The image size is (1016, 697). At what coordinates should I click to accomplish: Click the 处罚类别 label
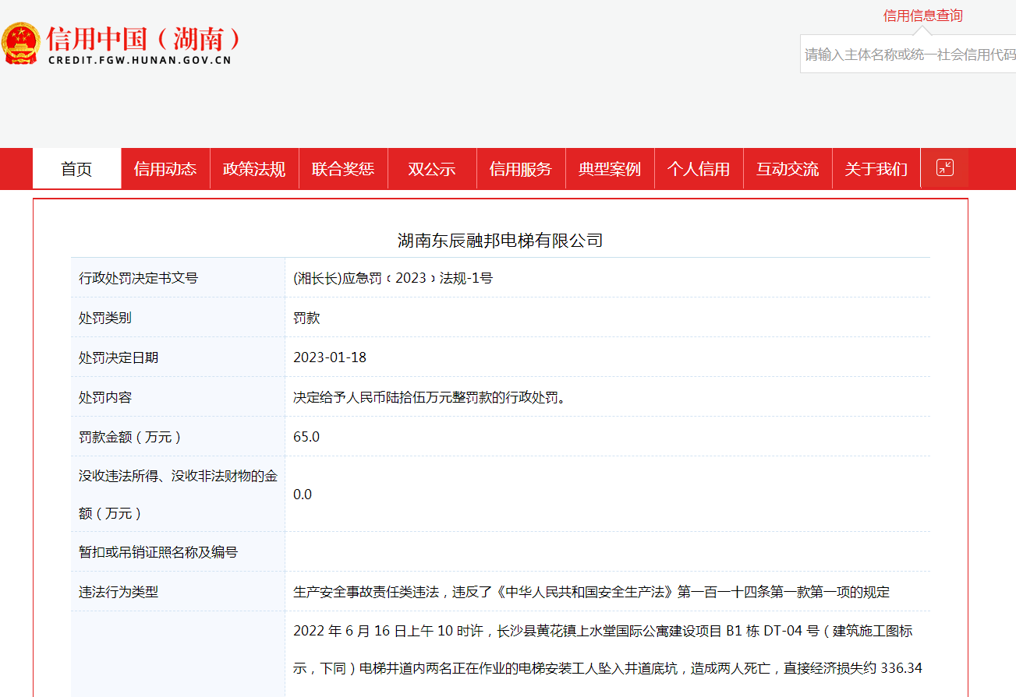click(105, 318)
